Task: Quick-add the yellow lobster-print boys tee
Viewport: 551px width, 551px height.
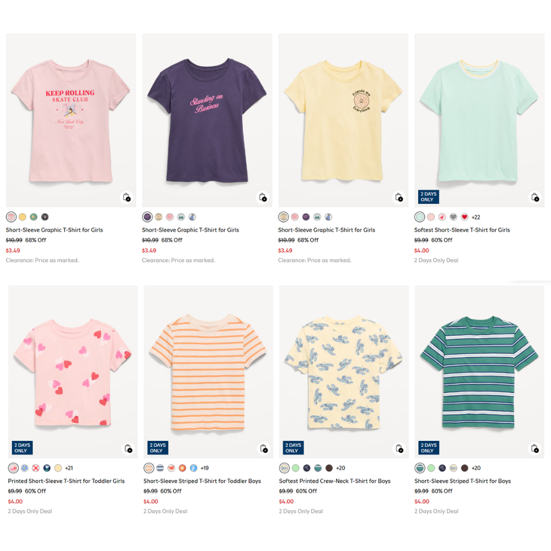Action: (399, 449)
